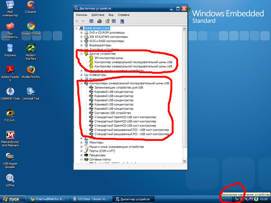
Task: Expand the IDE ATA/ATAPI контроллеры node
Action: (x=81, y=37)
